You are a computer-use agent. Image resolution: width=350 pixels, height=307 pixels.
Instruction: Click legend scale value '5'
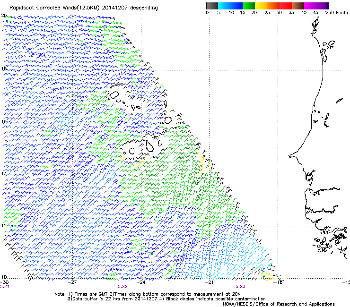[219, 13]
